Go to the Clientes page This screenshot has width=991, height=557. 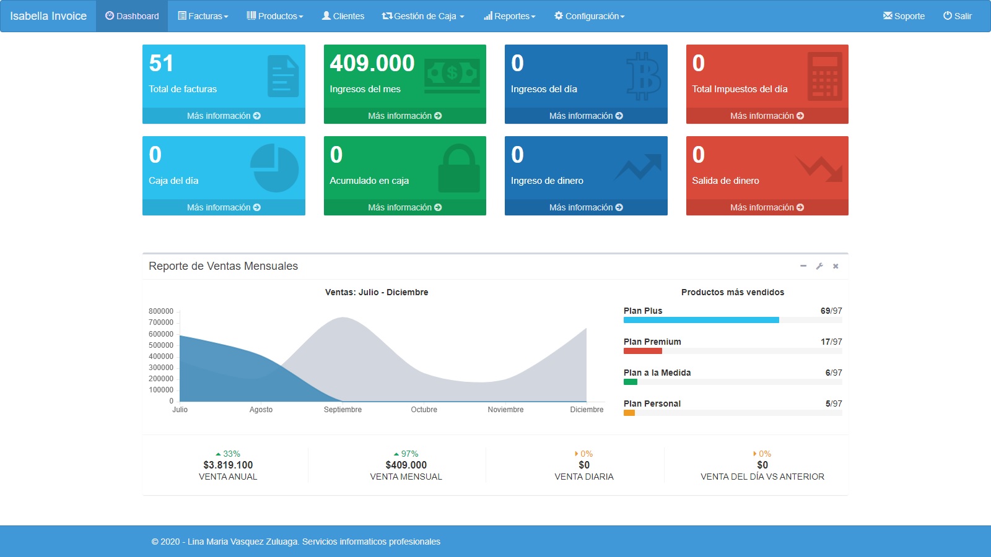(x=343, y=16)
